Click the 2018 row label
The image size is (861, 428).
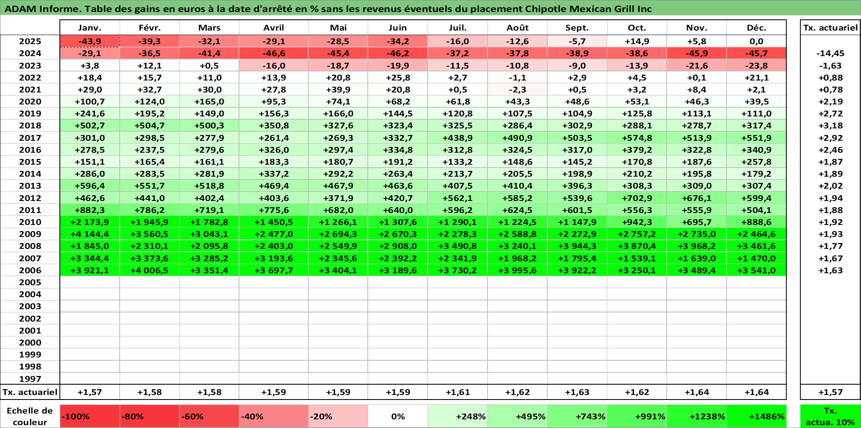30,125
